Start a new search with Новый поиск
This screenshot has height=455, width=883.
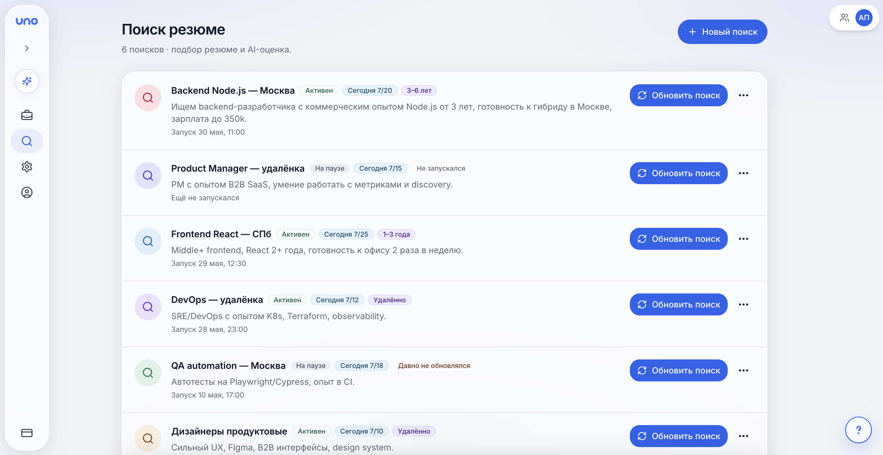722,32
